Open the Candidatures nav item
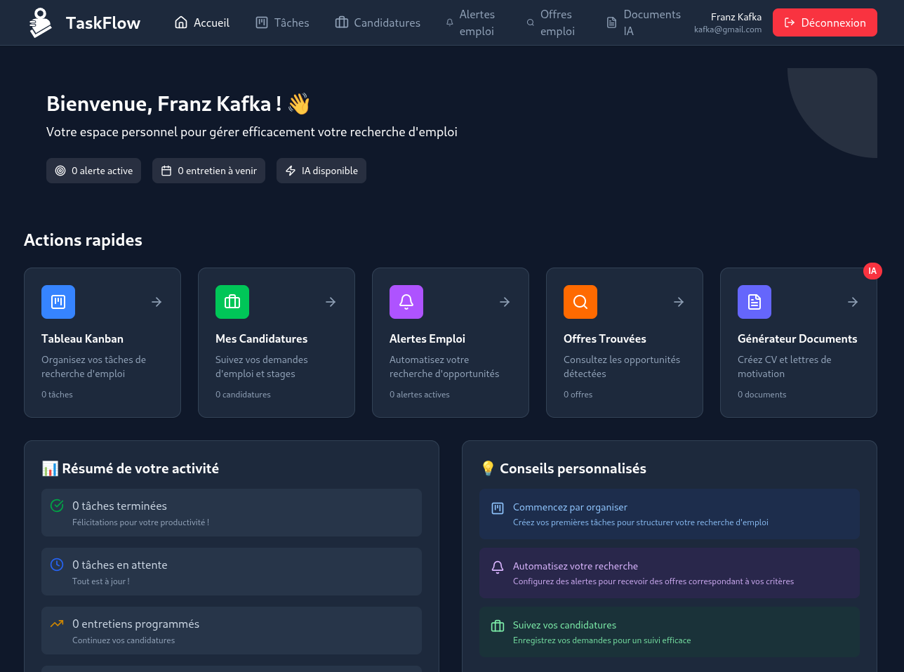904x672 pixels. [378, 22]
